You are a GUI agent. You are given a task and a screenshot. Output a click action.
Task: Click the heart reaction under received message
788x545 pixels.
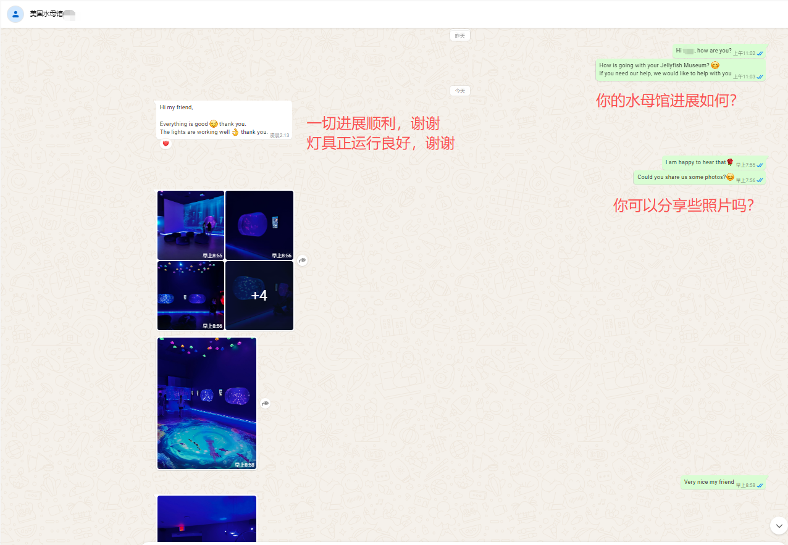click(x=166, y=144)
